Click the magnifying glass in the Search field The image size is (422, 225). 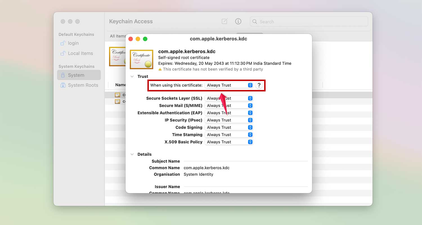coord(255,21)
